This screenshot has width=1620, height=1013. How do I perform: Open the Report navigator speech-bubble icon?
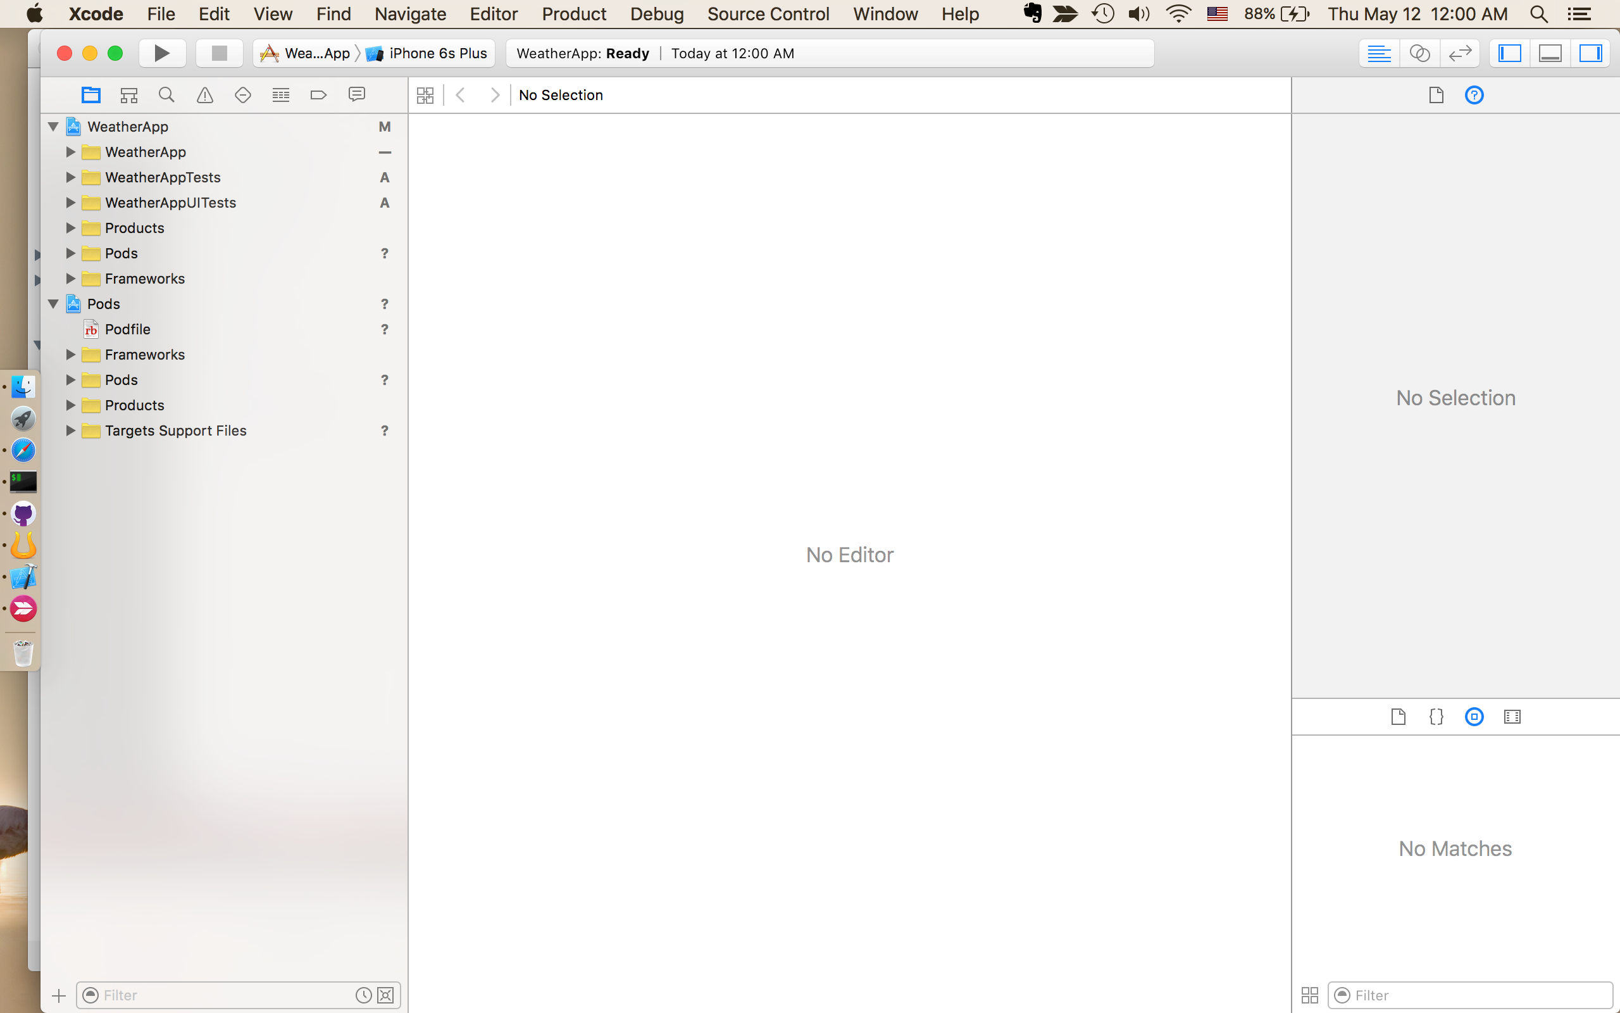(357, 95)
